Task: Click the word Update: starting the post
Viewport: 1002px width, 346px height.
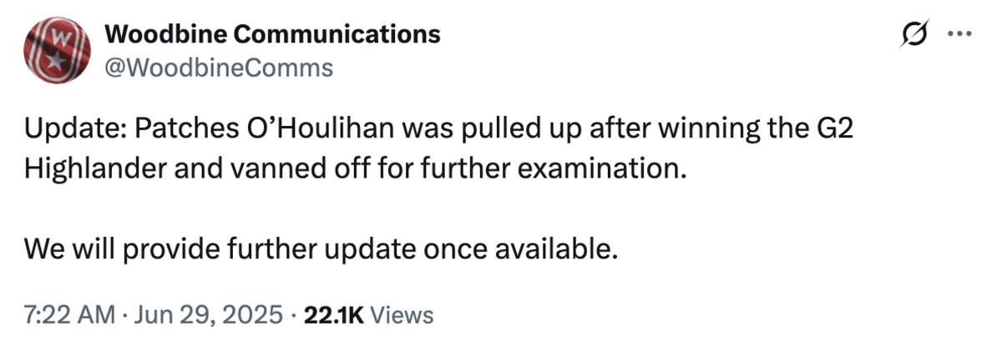Action: click(x=76, y=132)
